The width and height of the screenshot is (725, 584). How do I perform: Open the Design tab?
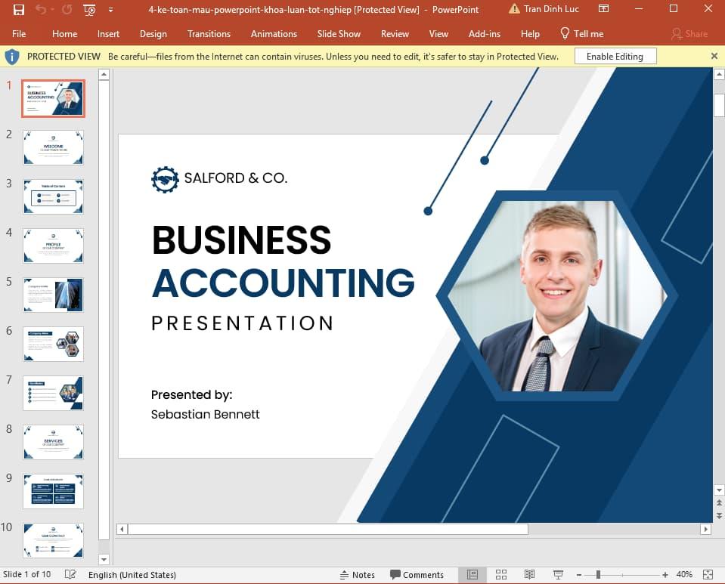[x=153, y=34]
